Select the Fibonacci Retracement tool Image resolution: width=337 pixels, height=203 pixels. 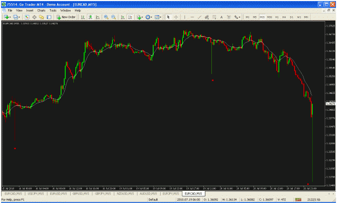click(x=214, y=17)
